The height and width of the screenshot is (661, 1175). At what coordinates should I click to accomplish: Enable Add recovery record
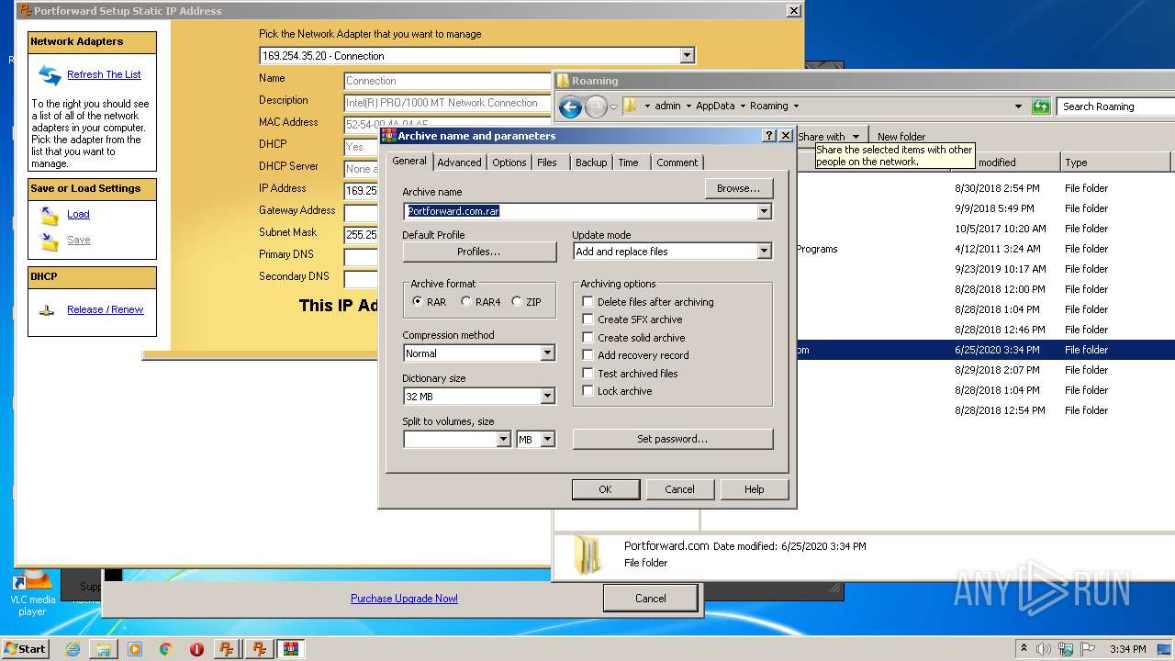[587, 355]
